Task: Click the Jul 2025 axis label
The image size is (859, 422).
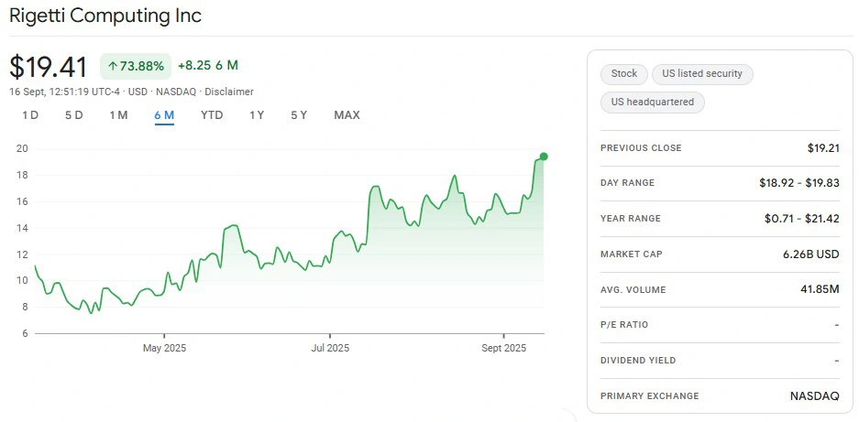Action: click(x=330, y=348)
